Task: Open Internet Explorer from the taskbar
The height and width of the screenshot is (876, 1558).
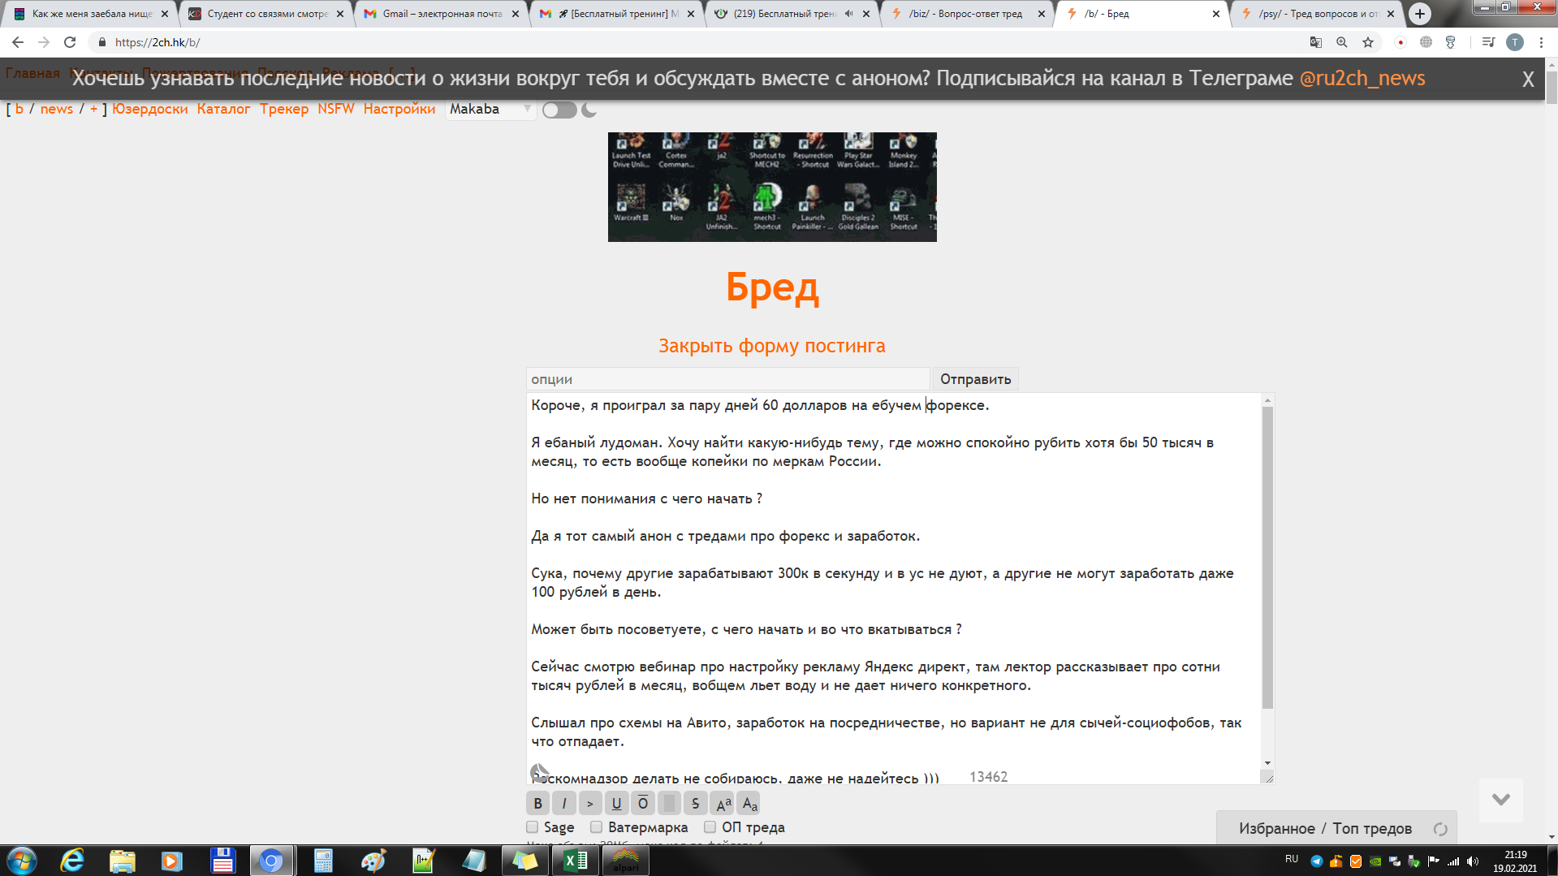Action: (73, 861)
